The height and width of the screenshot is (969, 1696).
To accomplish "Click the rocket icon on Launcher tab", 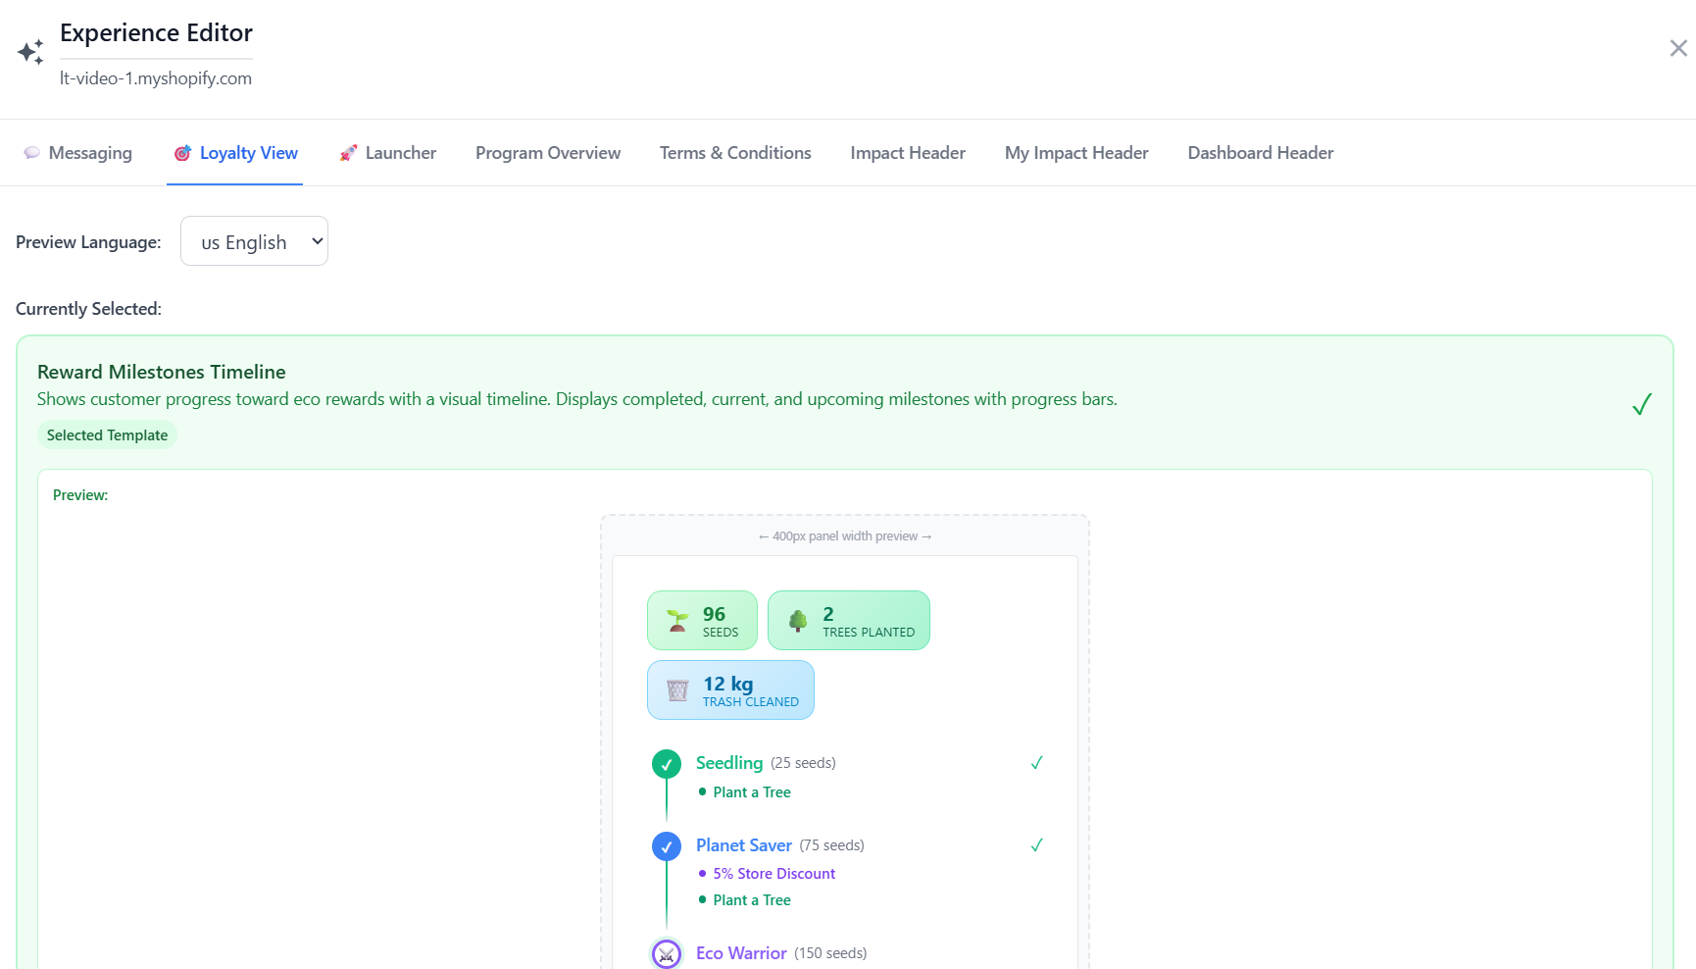I will click(347, 153).
